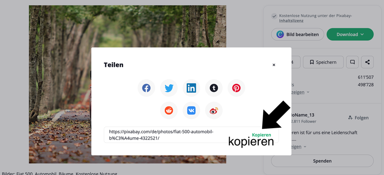Open the Inhaltslizenz link
This screenshot has width=384, height=175.
(x=291, y=21)
